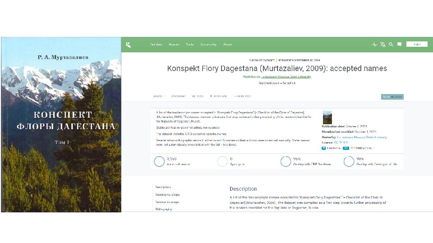Image resolution: width=433 pixels, height=243 pixels.
Task: Open the About menu
Action: coord(227,45)
